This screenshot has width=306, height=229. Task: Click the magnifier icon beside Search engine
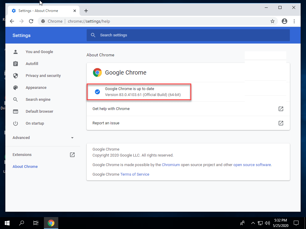pos(16,100)
